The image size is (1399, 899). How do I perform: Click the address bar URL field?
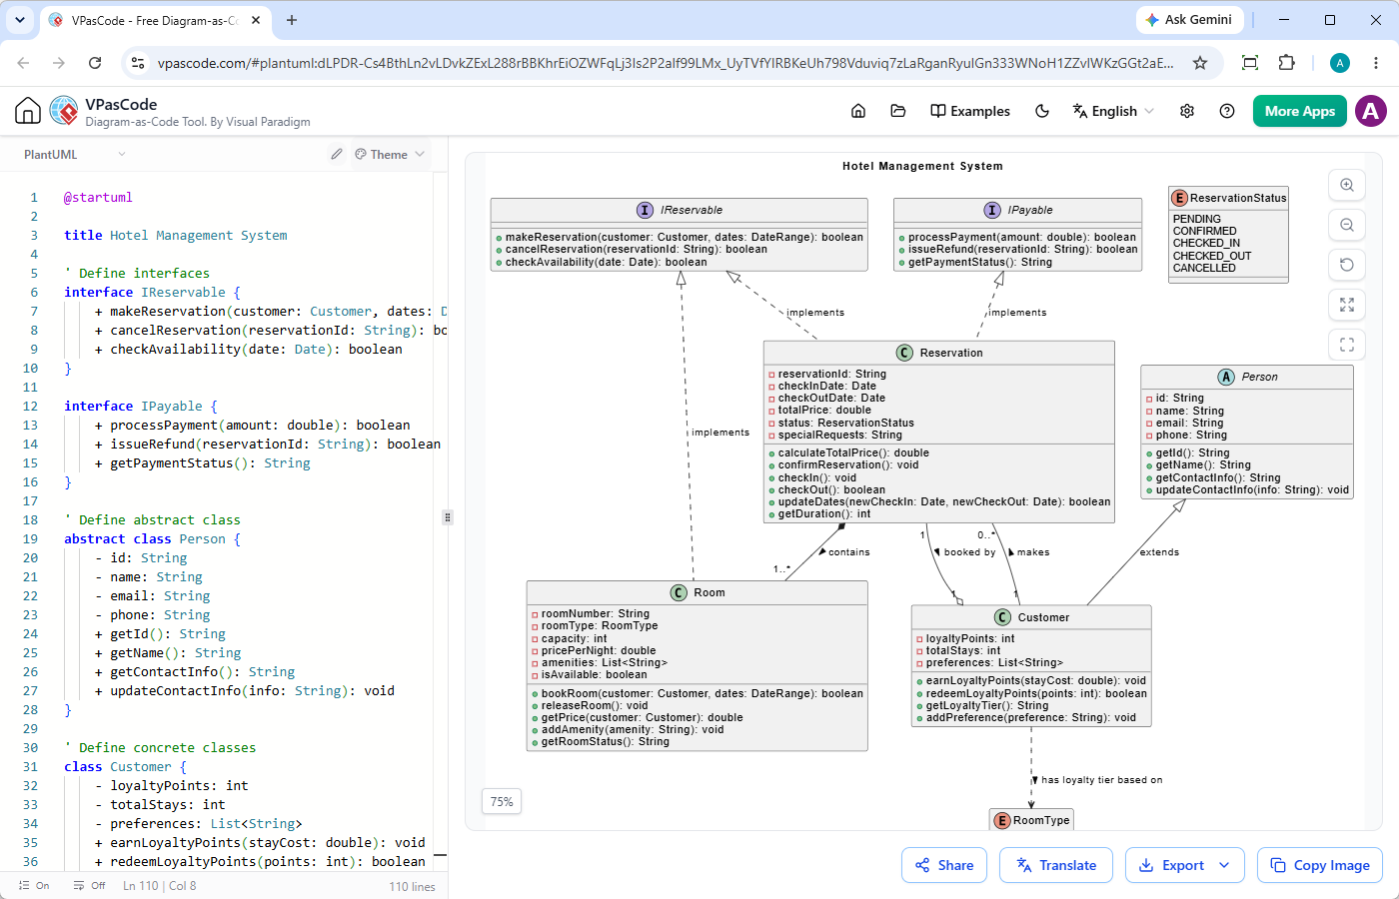[665, 63]
